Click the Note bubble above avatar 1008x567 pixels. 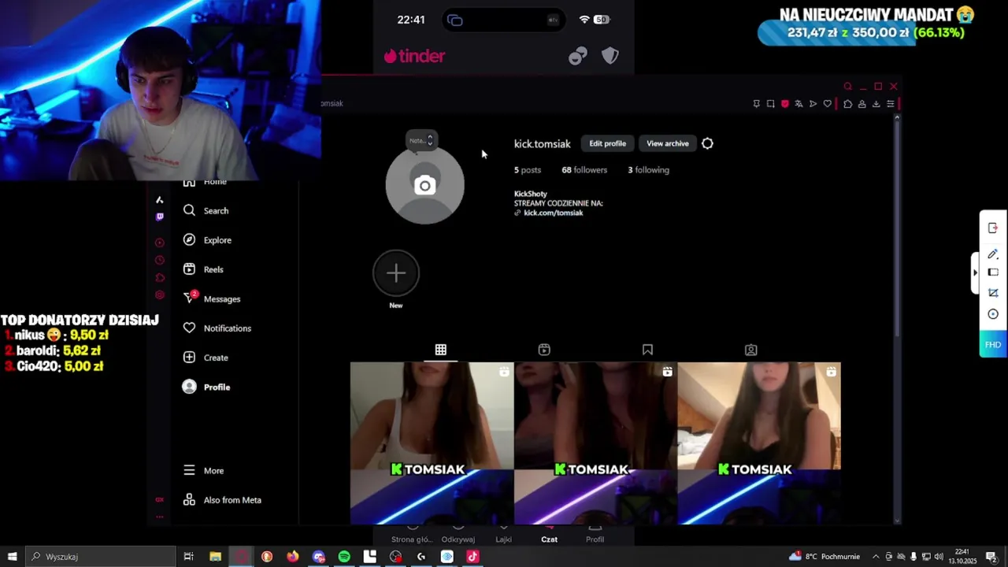[x=421, y=140]
